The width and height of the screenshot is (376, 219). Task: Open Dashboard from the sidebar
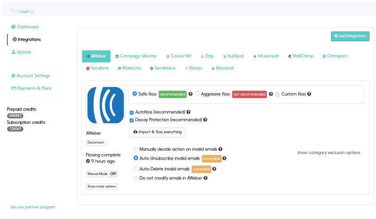click(27, 27)
